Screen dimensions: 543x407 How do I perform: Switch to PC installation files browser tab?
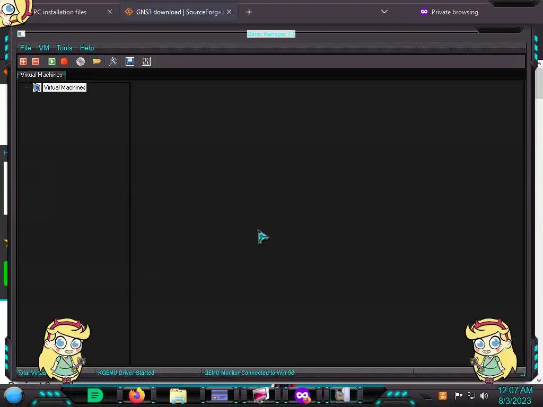59,12
